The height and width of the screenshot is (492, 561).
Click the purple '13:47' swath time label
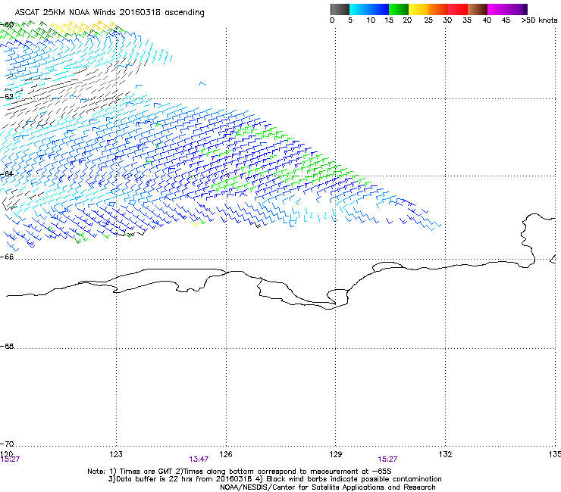199,459
